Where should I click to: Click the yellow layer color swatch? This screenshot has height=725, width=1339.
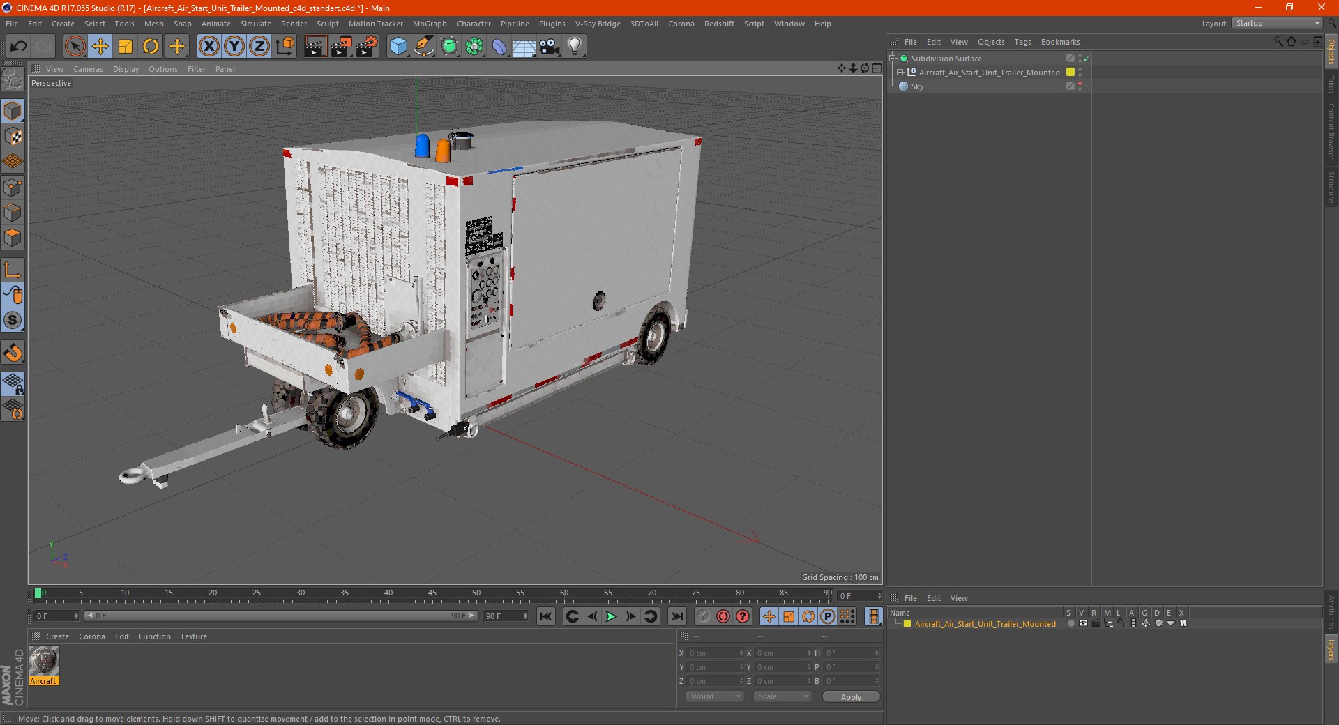tap(1071, 72)
